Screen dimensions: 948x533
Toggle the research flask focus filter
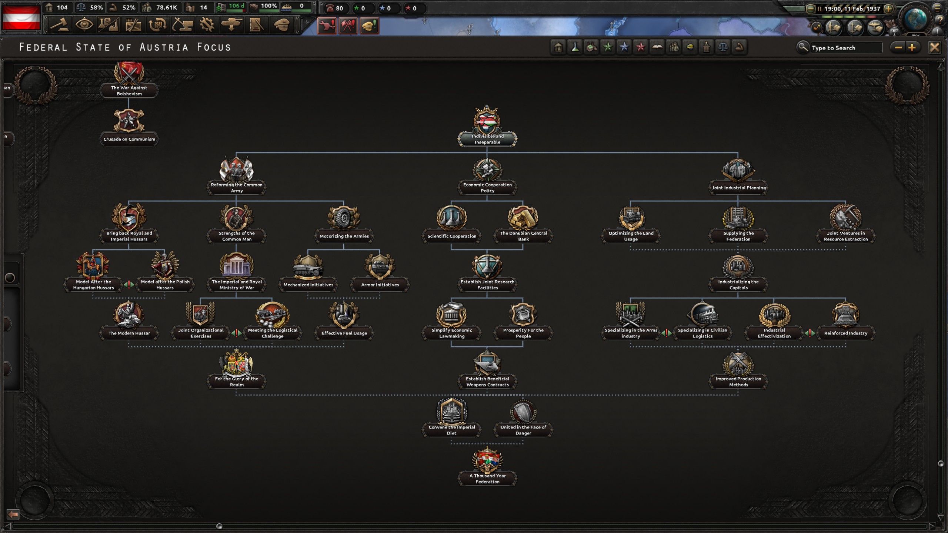coord(575,47)
